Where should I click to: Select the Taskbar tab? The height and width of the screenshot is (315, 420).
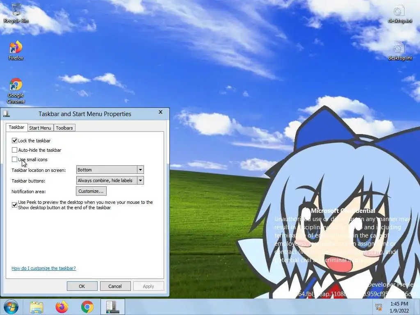[x=16, y=127]
